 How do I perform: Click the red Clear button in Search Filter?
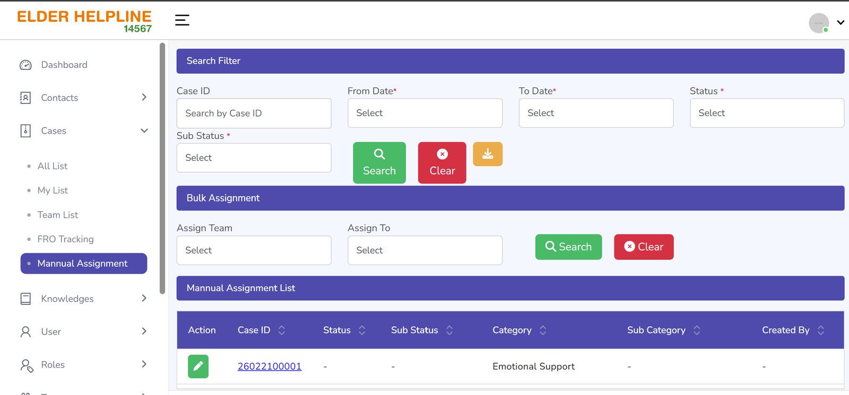tap(442, 163)
